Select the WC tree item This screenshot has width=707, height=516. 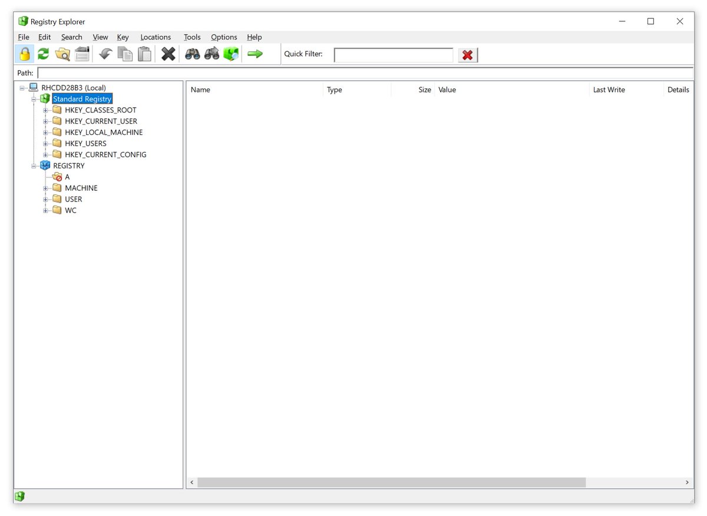tap(71, 210)
